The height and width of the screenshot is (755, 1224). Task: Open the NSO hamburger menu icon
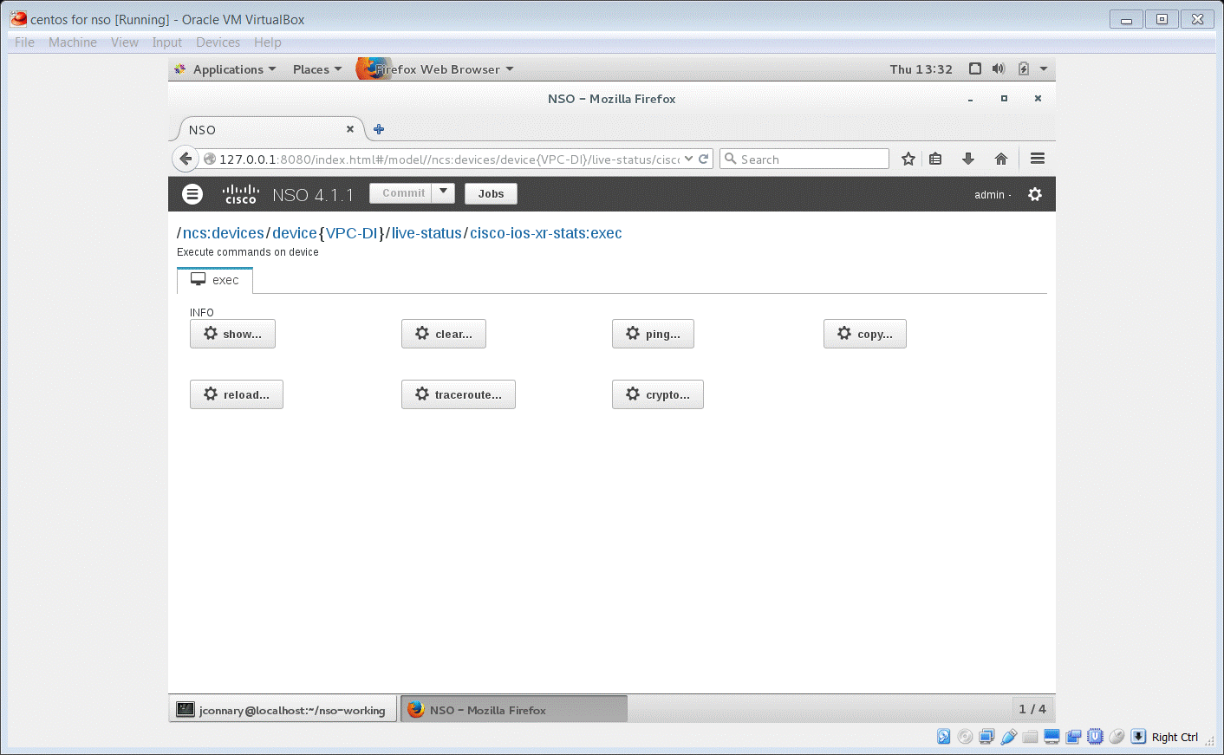[192, 194]
